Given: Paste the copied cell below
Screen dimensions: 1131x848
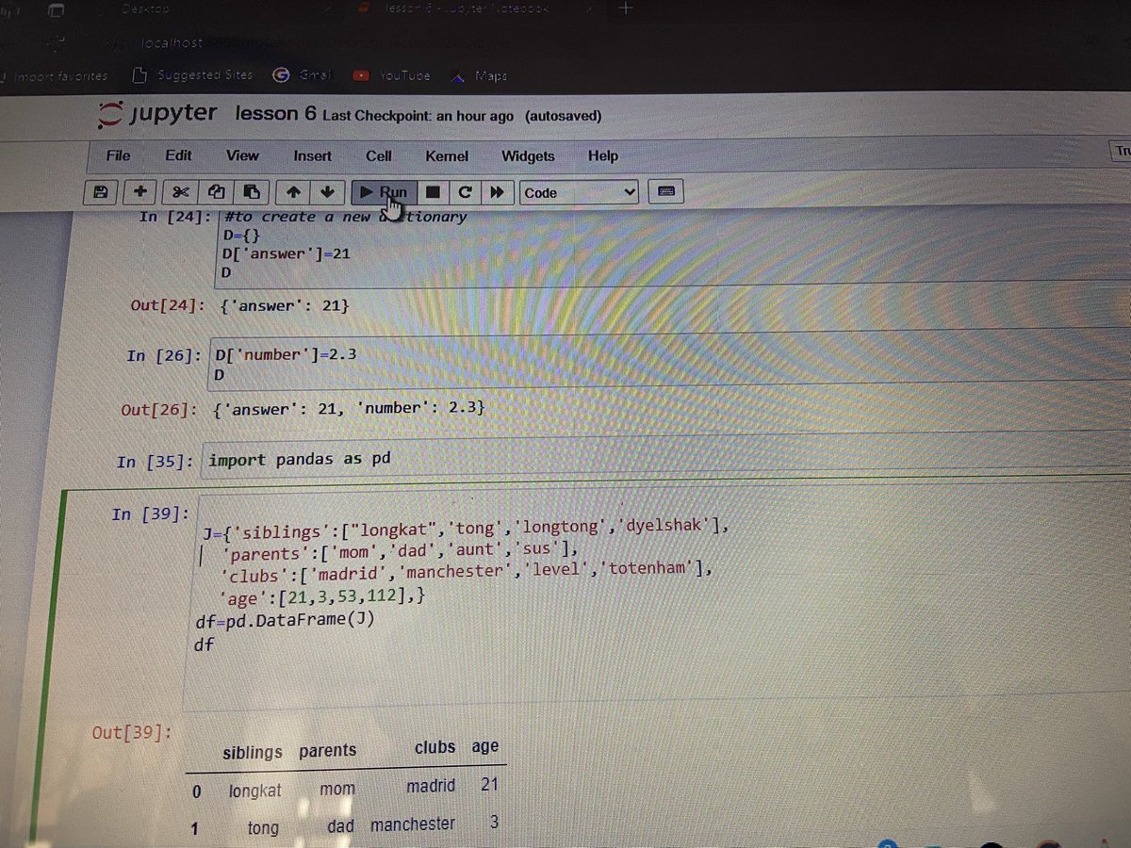Looking at the screenshot, I should tap(252, 191).
